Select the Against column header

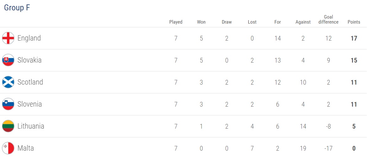coord(303,22)
